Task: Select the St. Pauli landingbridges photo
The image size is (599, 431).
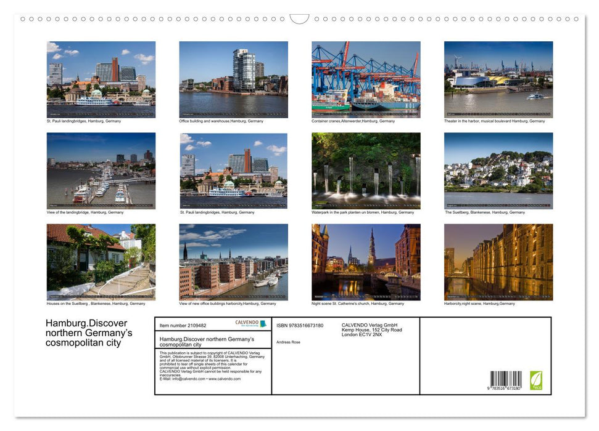Action: pyautogui.click(x=101, y=78)
